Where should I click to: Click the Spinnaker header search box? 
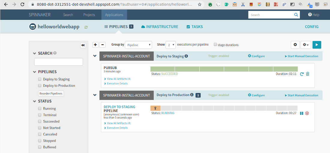pyautogui.click(x=274, y=15)
